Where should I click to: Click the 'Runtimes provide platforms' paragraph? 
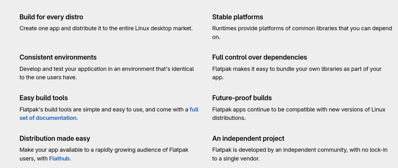(x=302, y=32)
